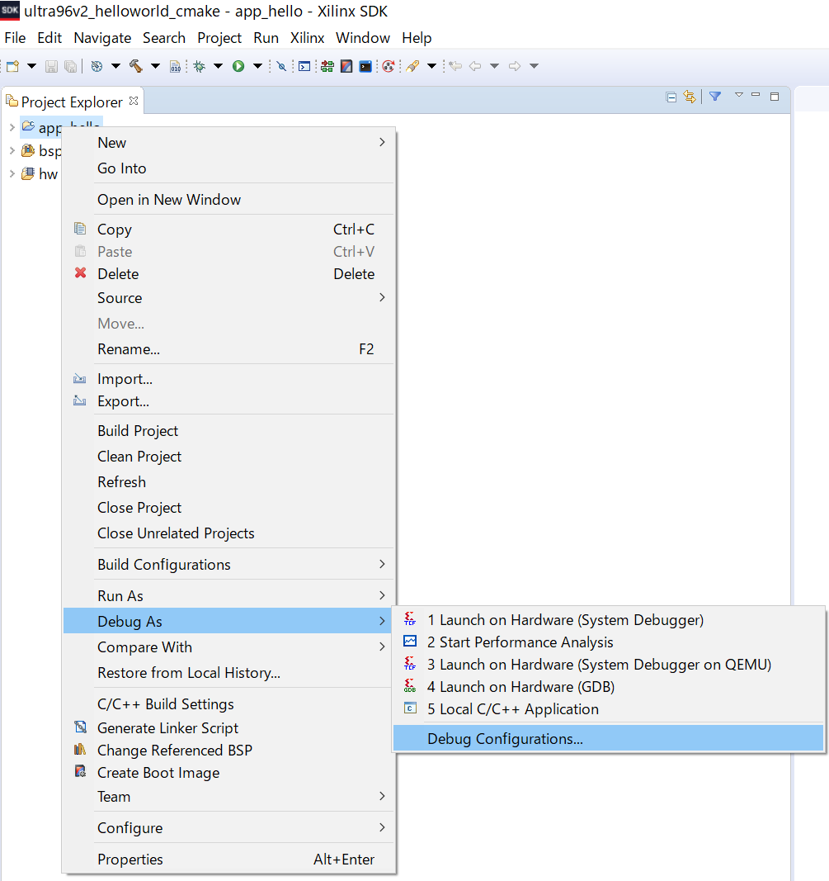Choose 1 Launch on Hardware (System Debugger)
Screen dimensions: 829x881
(609, 620)
